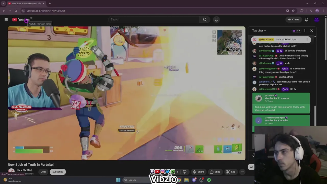Open pinned NickEh30 message options menu
The width and height of the screenshot is (327, 184).
pyautogui.click(x=307, y=40)
